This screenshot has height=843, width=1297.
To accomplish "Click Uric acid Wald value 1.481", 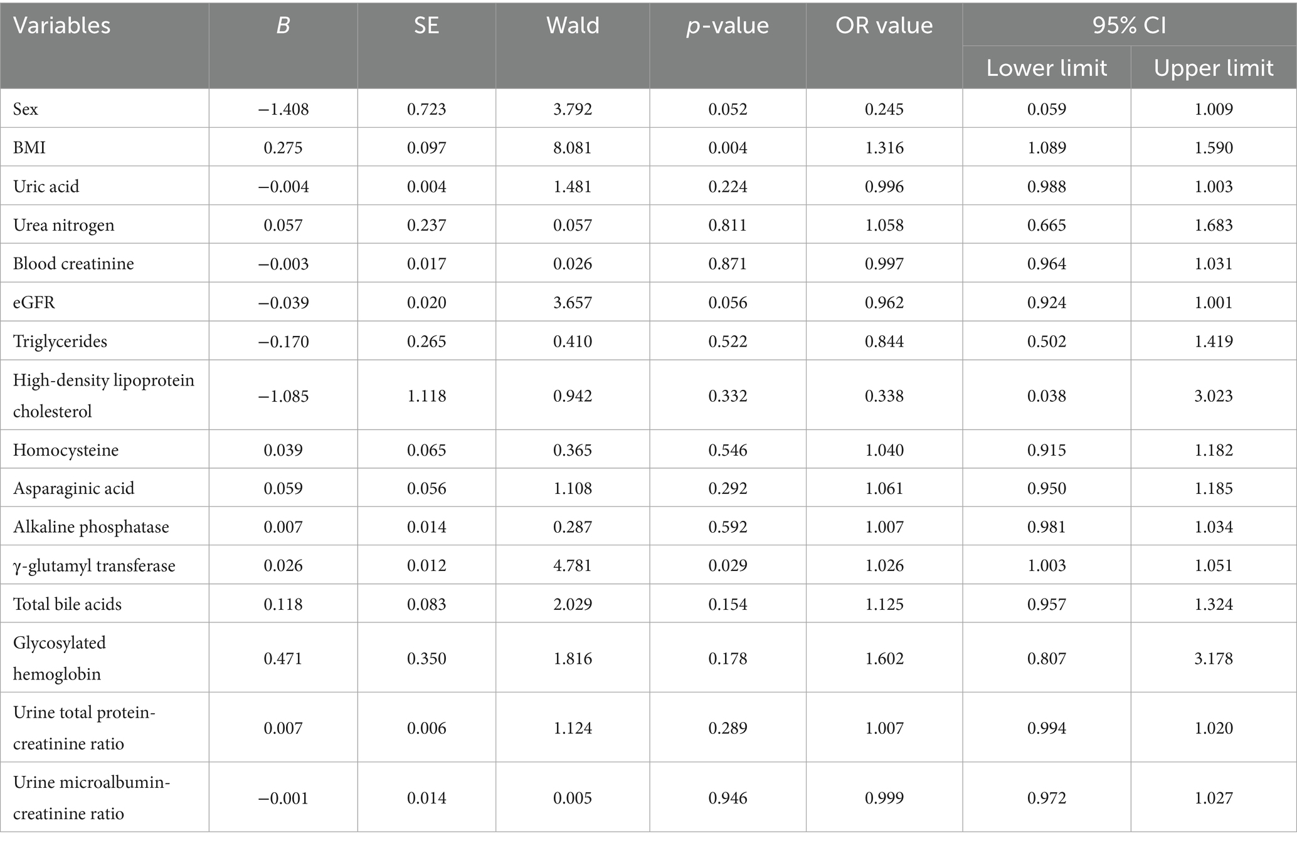I will click(x=573, y=186).
